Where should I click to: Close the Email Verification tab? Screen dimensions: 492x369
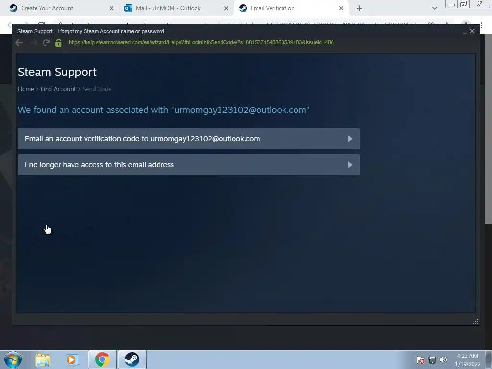tap(341, 9)
